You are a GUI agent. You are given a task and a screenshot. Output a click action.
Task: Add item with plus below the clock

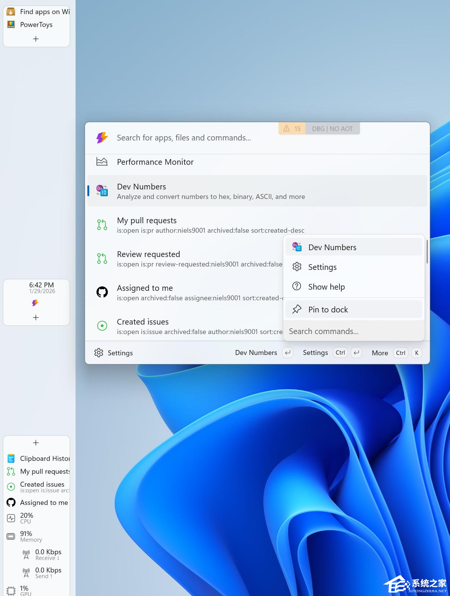click(x=36, y=317)
